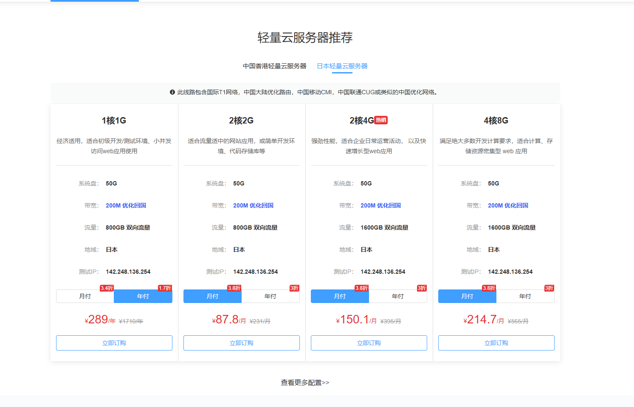Click the 1.7折 discount badge on 1核1G
Viewport: 634px width, 407px height.
165,288
